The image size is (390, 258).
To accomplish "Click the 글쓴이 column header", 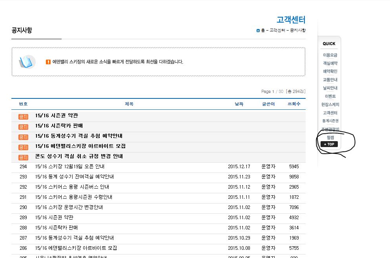I will coord(268,104).
